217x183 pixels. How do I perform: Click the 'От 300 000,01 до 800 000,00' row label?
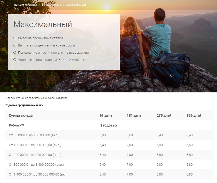click(x=35, y=155)
